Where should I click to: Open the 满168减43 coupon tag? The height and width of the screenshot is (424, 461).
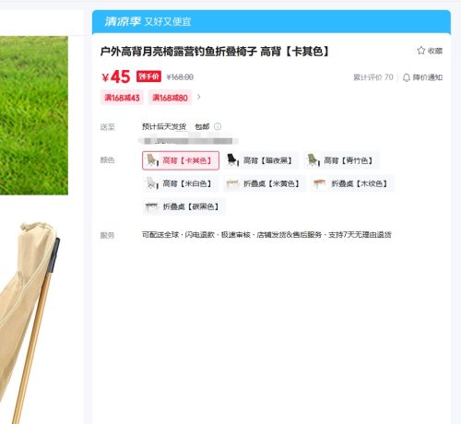[x=122, y=98]
